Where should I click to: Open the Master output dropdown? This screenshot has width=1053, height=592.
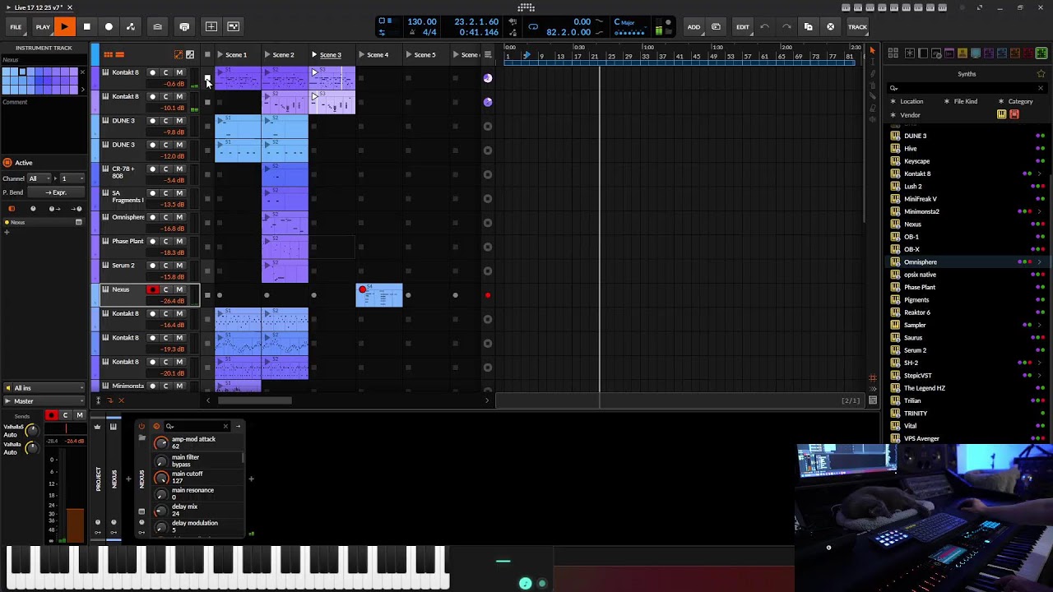point(44,401)
